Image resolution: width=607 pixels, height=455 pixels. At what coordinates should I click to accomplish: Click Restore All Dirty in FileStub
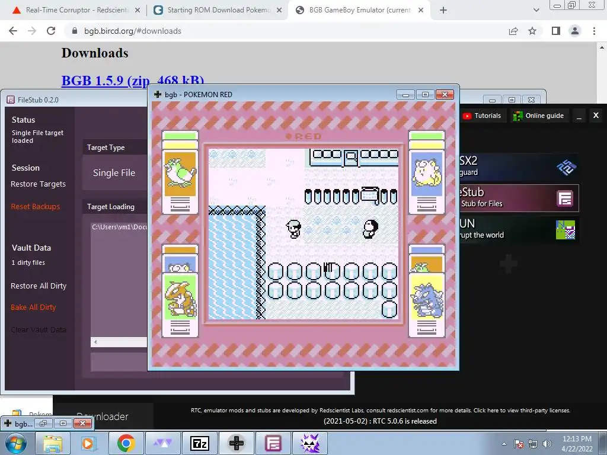pyautogui.click(x=39, y=286)
